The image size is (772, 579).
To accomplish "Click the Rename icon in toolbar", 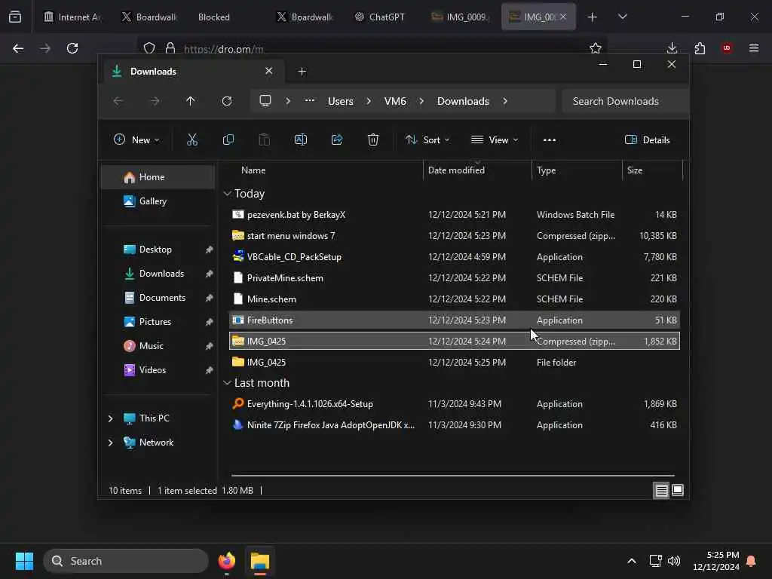I will click(300, 139).
